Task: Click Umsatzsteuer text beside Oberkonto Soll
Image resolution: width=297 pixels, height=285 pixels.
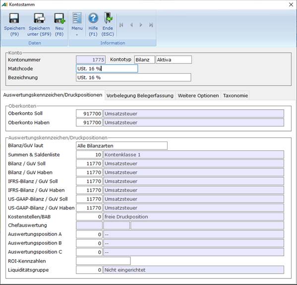Action: pyautogui.click(x=121, y=114)
